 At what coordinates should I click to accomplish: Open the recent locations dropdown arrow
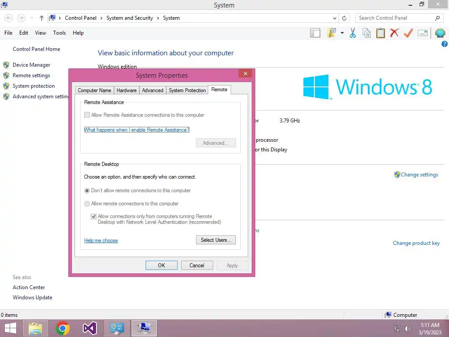pos(32,18)
